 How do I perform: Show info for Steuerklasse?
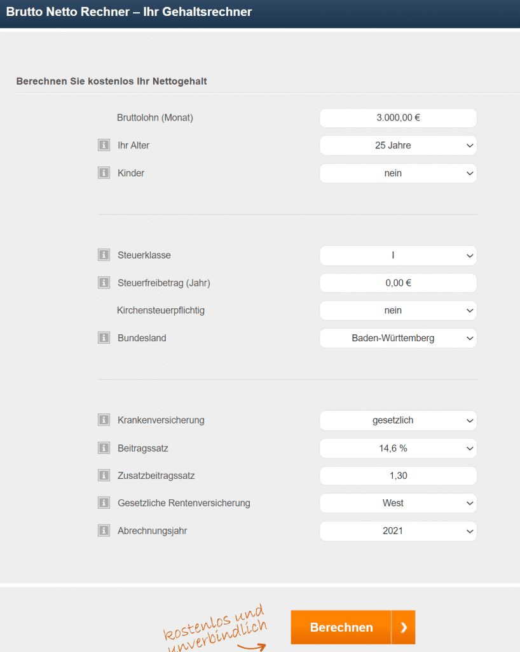104,255
